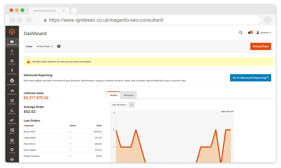Click the browser new tab button
The width and height of the screenshot is (281, 168).
[x=74, y=11]
